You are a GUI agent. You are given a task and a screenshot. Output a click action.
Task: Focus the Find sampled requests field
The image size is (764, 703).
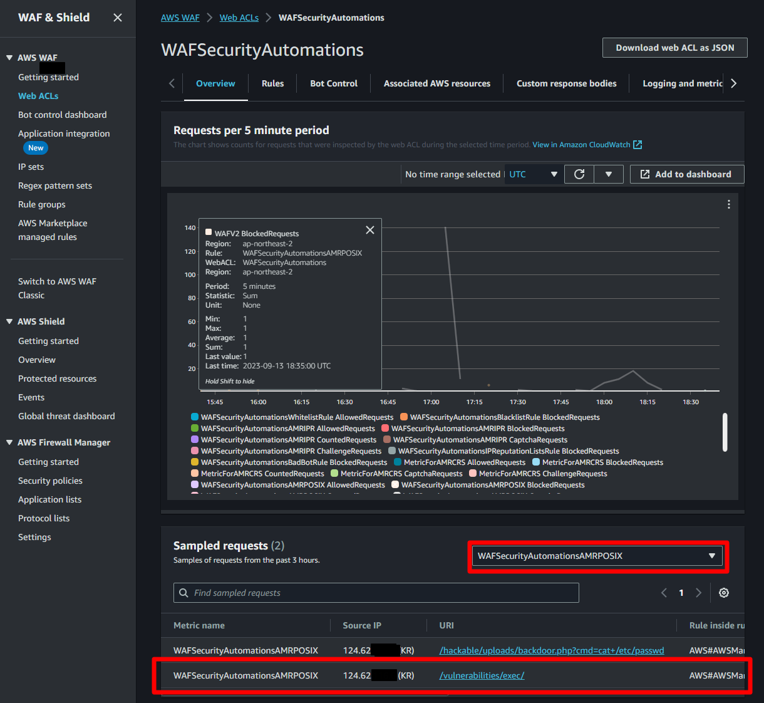(x=376, y=593)
